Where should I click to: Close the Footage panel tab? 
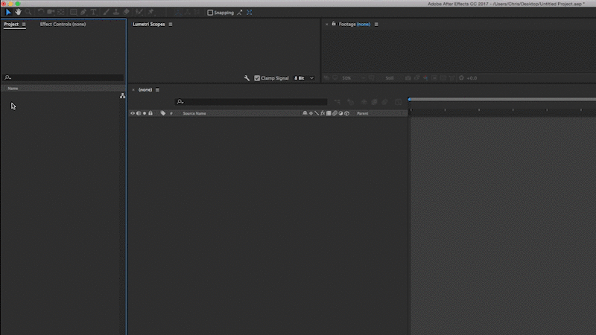coord(326,25)
